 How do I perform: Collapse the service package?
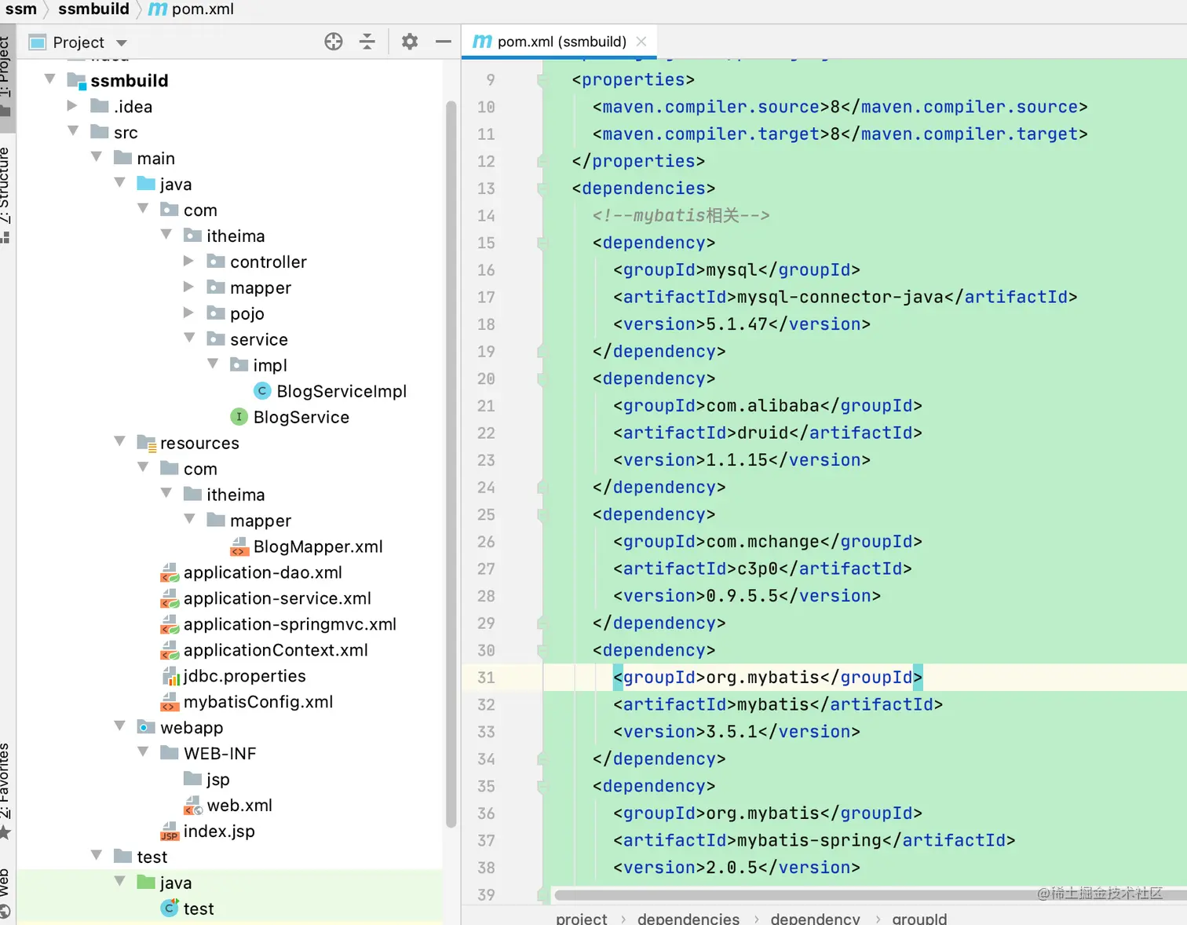[189, 338]
